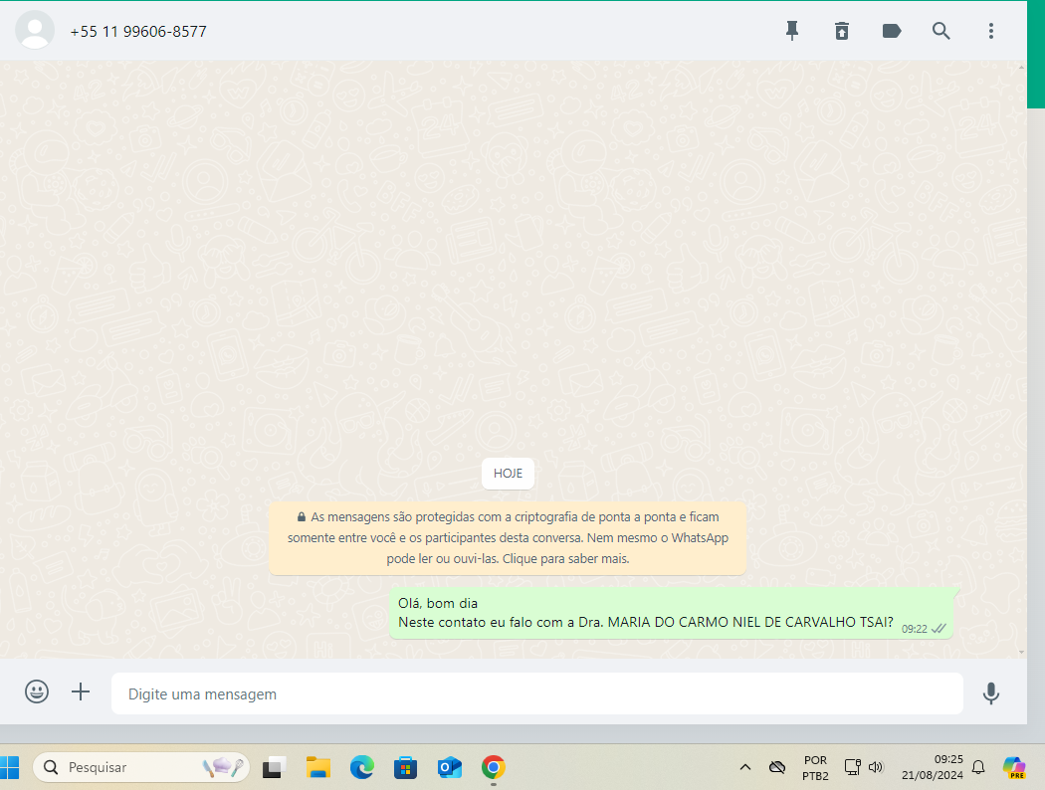
Task: Check the double-check delivery ticks on message
Action: click(939, 628)
